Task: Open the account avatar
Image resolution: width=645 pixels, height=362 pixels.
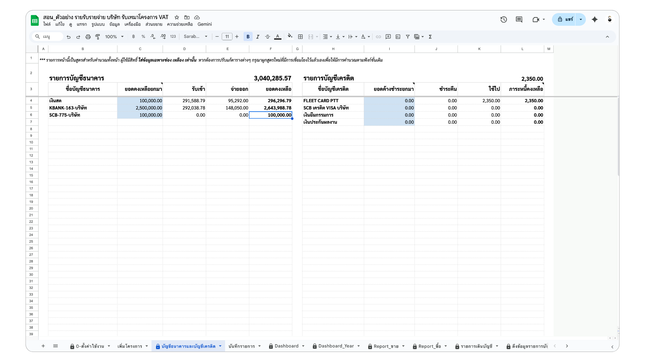Action: 610,19
